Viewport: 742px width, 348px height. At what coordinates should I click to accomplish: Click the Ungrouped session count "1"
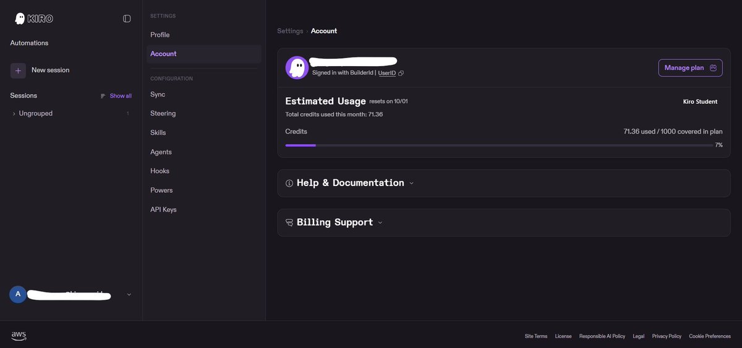[128, 114]
